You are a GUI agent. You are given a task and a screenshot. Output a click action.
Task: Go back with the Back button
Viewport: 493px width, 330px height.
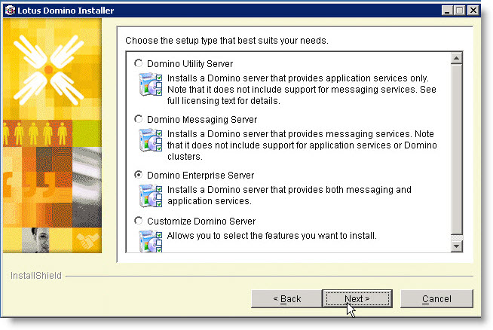point(286,298)
